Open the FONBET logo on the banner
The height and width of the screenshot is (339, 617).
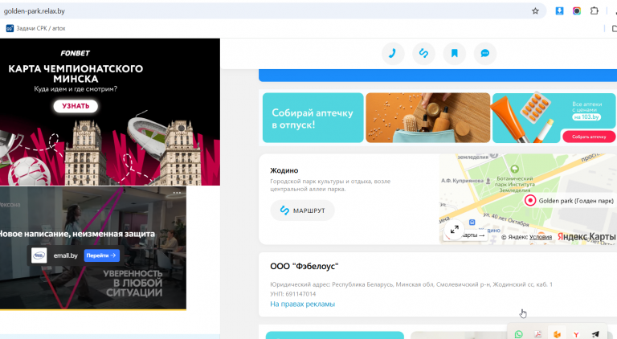(x=76, y=53)
